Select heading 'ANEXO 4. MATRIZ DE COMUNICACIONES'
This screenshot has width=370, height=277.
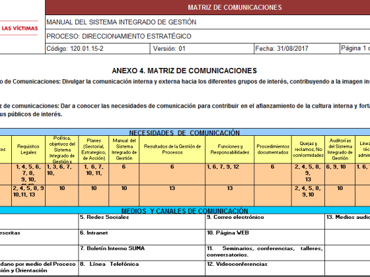pyautogui.click(x=184, y=71)
